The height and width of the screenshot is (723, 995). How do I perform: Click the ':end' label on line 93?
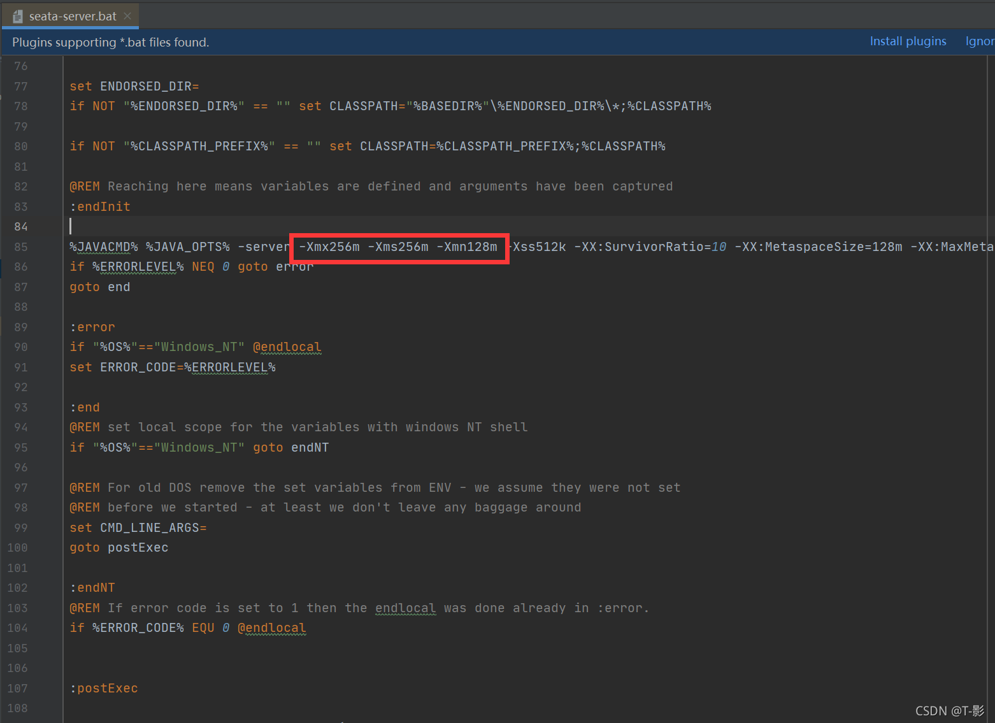(x=85, y=408)
